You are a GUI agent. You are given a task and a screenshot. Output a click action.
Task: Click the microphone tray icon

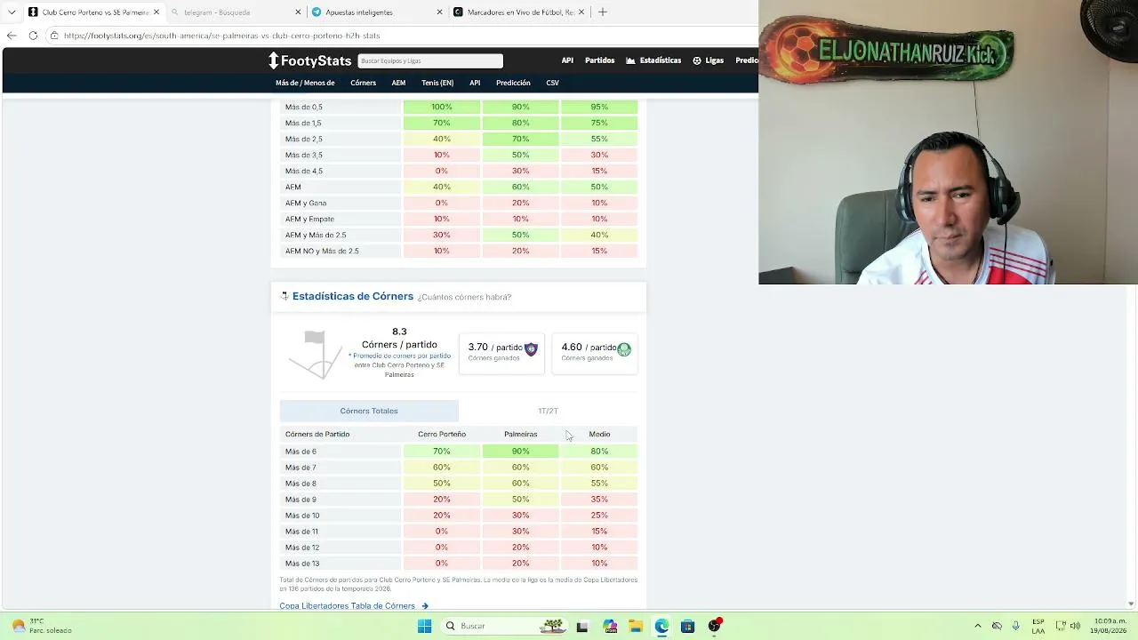click(1015, 626)
